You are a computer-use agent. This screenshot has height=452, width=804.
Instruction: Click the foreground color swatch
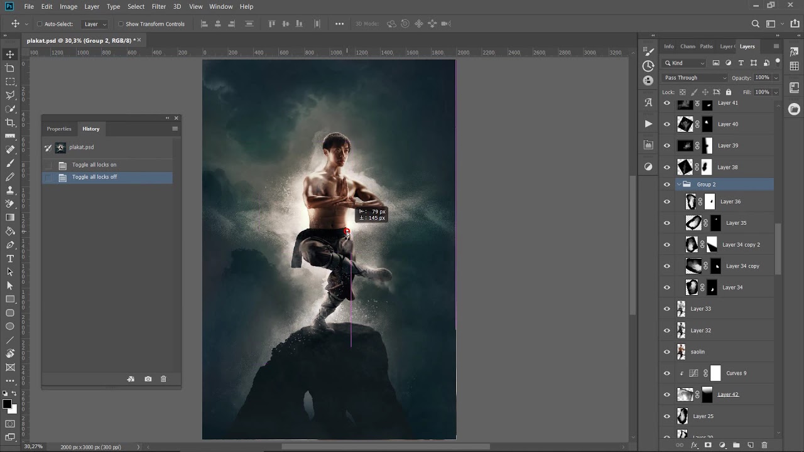pyautogui.click(x=7, y=405)
